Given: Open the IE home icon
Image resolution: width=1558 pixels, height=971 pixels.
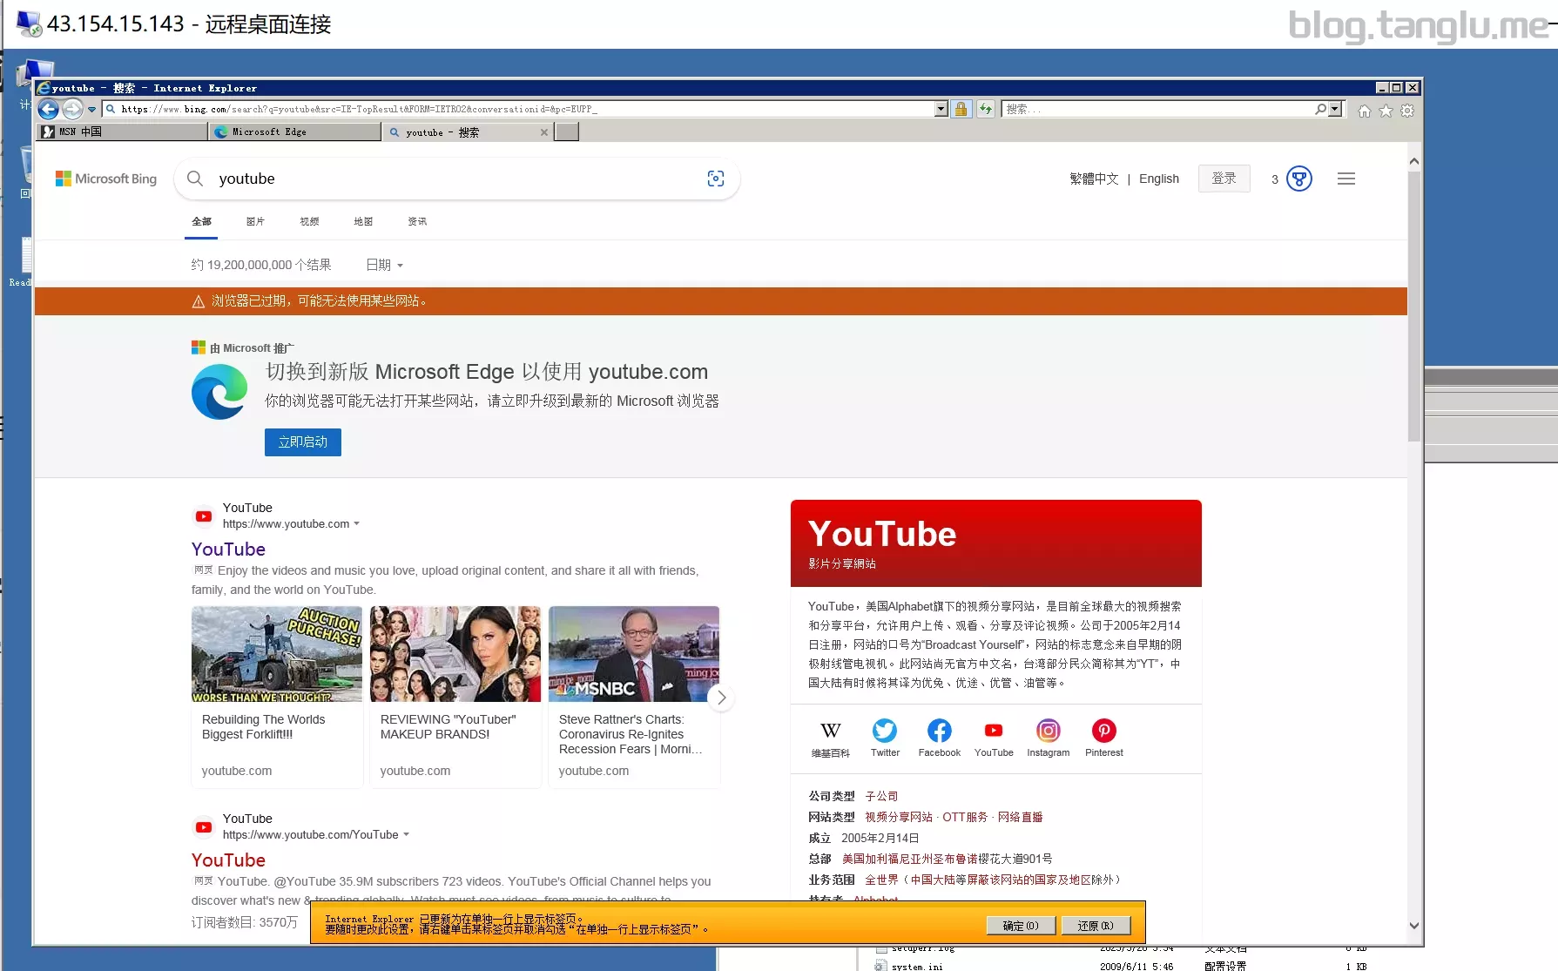Looking at the screenshot, I should (x=1364, y=111).
